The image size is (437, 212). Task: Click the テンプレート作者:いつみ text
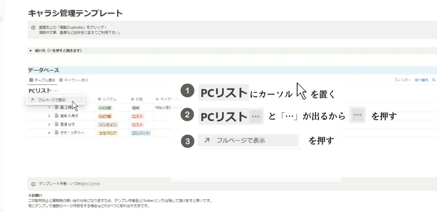click(x=59, y=184)
